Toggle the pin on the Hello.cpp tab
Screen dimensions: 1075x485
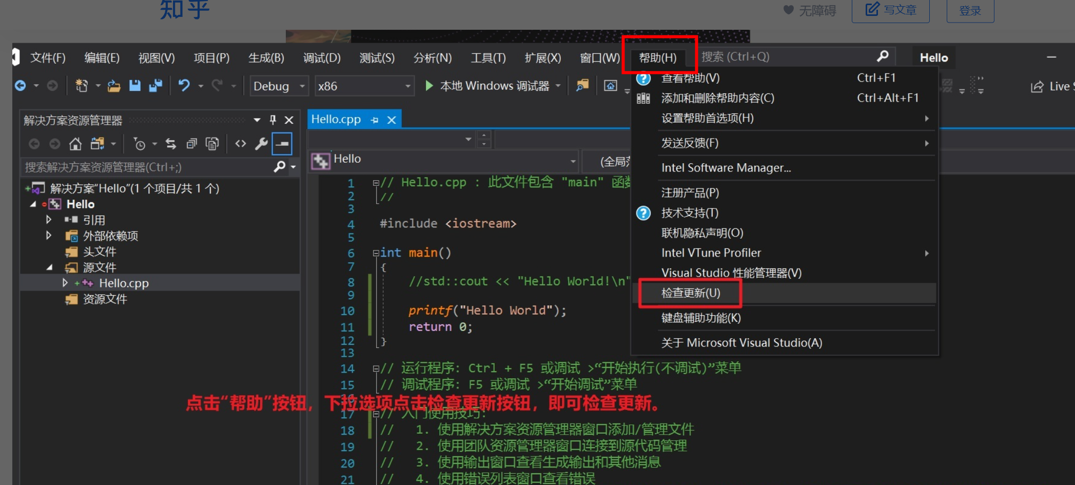coord(375,120)
